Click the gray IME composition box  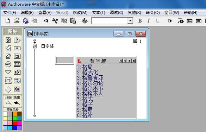tap(65, 60)
